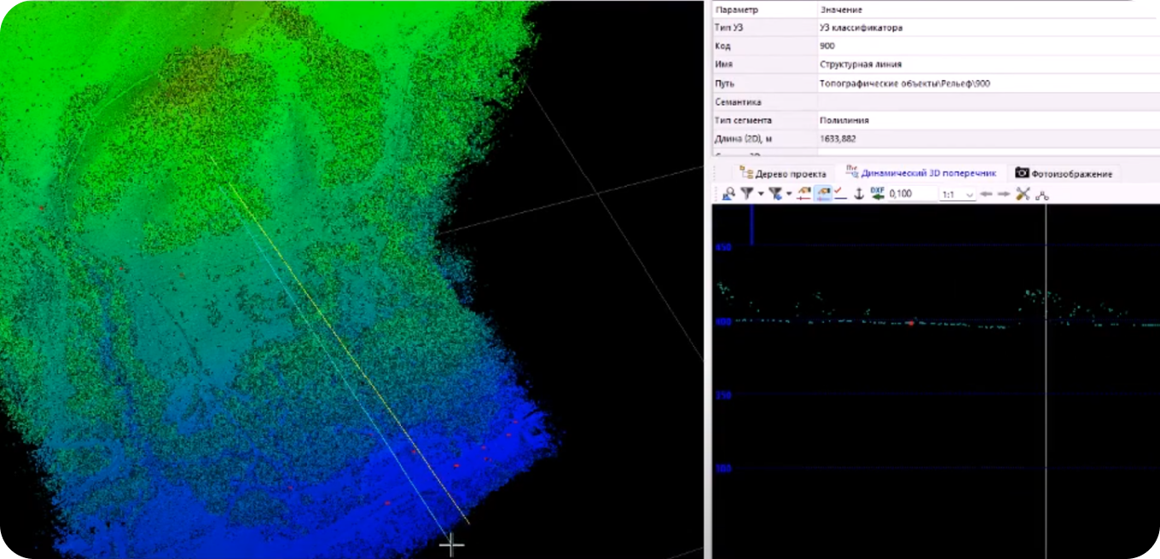Click the camera icon on Фотоизображение tab

[1021, 173]
